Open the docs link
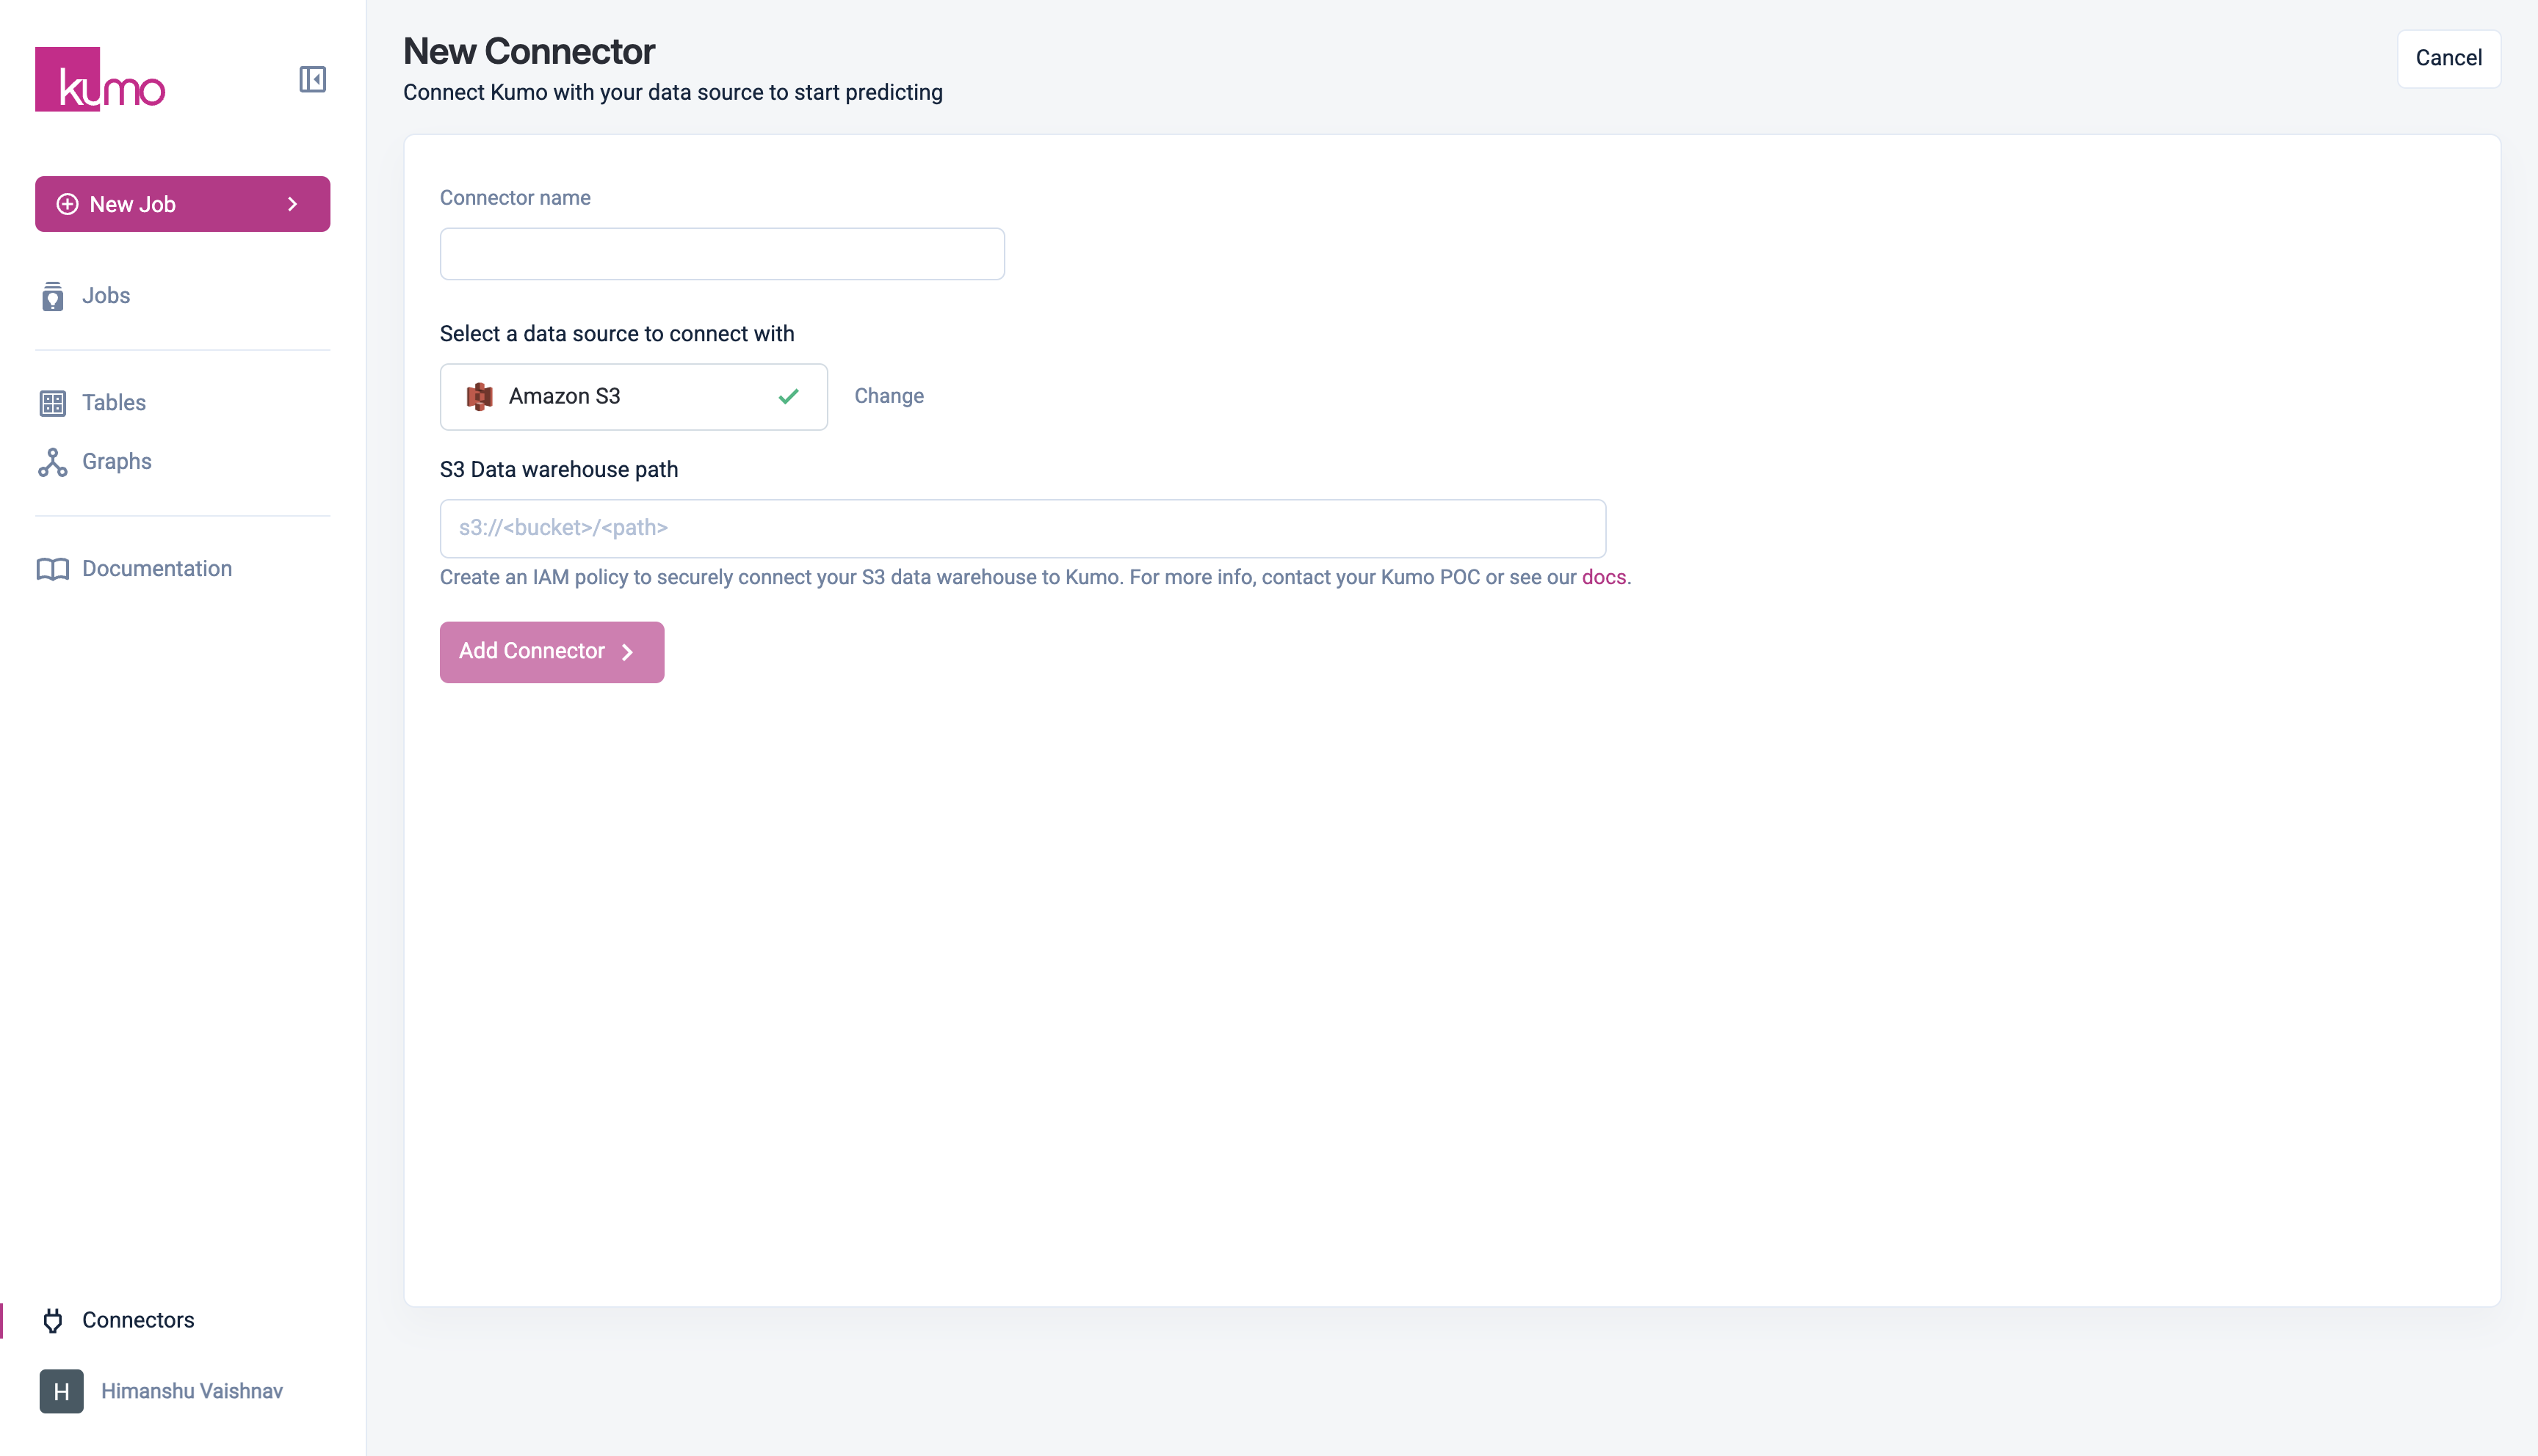This screenshot has height=1456, width=2538. [1602, 577]
